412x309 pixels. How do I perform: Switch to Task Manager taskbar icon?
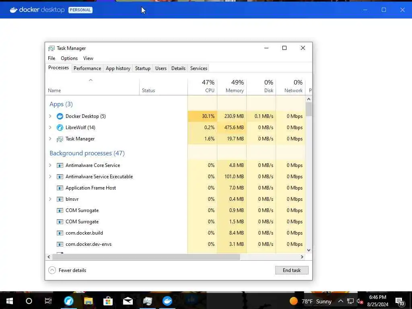(x=148, y=301)
